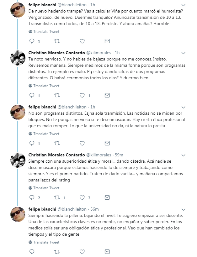Send 'No son programas distintos' tweet via message
Image resolution: width=197 pixels, height=257 pixels.
(x=107, y=144)
